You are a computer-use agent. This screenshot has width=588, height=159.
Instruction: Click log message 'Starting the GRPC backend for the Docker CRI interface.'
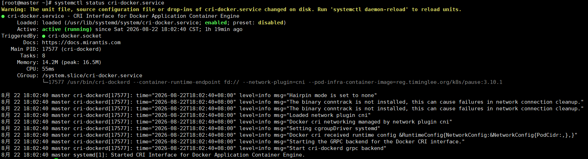(x=375, y=142)
